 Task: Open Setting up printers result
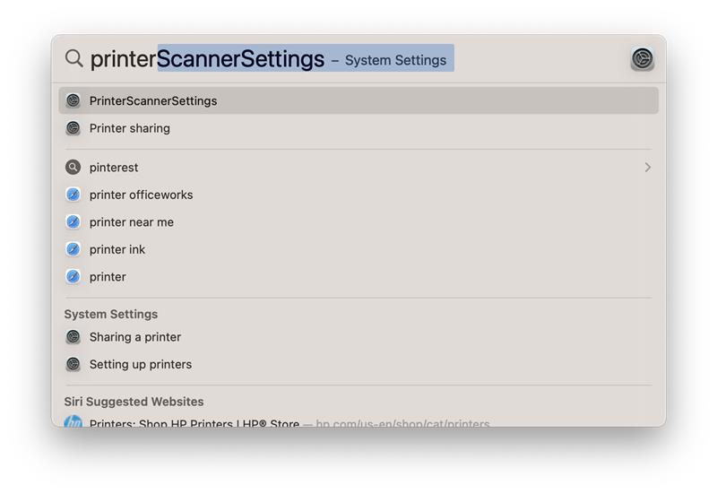[x=141, y=365]
